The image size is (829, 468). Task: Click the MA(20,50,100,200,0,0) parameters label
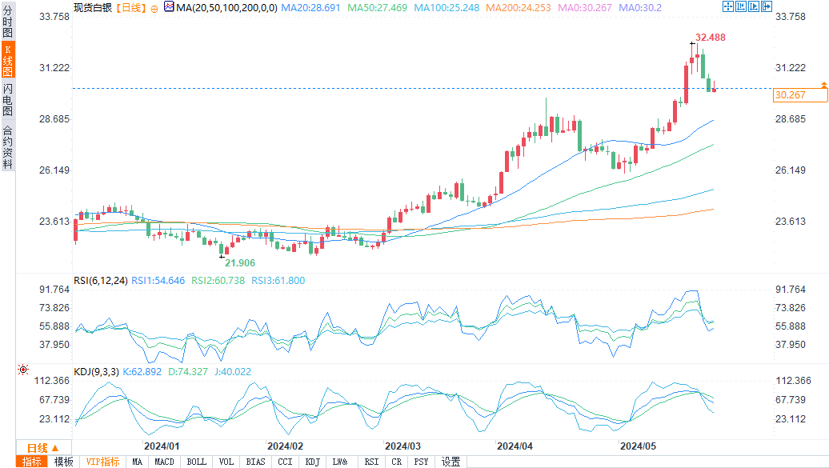tap(226, 7)
